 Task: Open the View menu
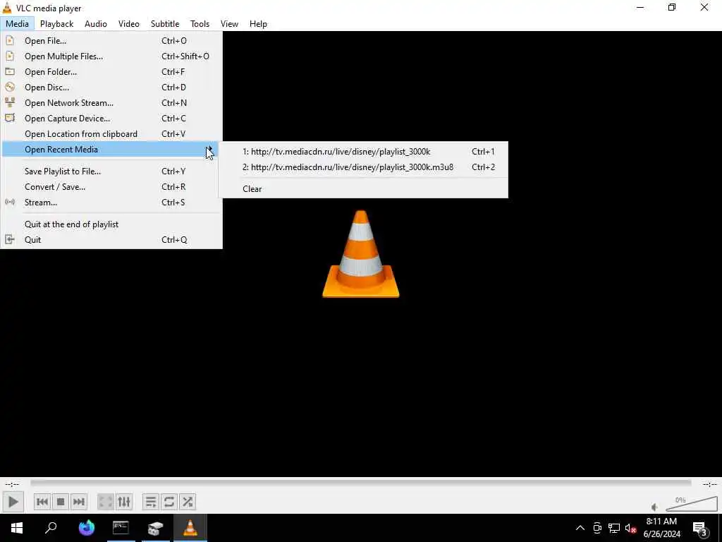click(229, 23)
